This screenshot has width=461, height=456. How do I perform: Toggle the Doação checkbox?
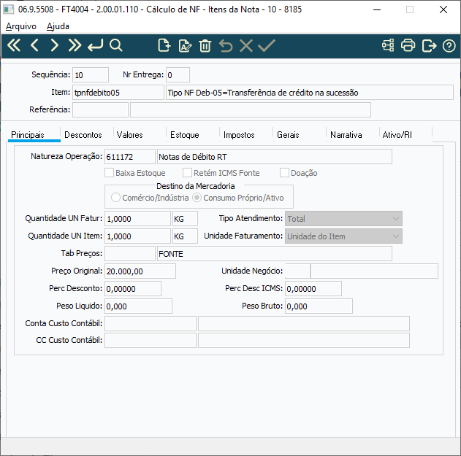(284, 173)
